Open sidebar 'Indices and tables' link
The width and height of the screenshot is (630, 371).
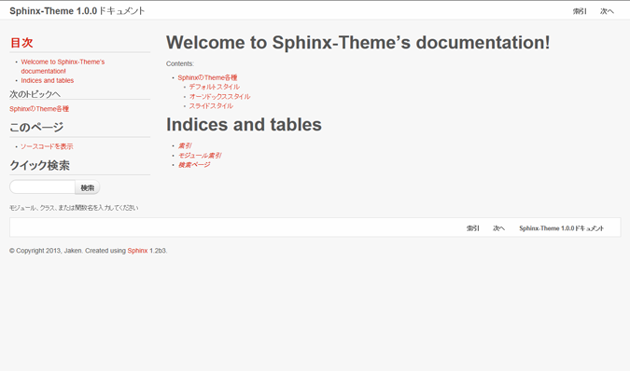click(x=48, y=80)
